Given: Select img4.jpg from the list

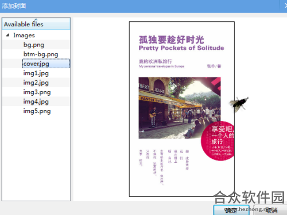Looking at the screenshot, I should [36, 101].
